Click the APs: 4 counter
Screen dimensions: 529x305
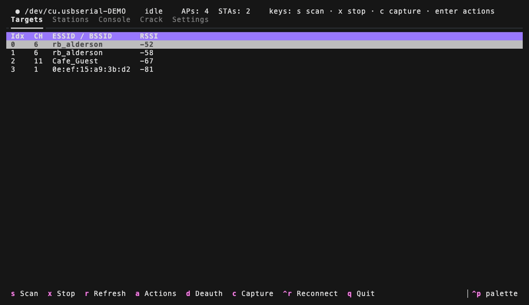click(x=195, y=11)
